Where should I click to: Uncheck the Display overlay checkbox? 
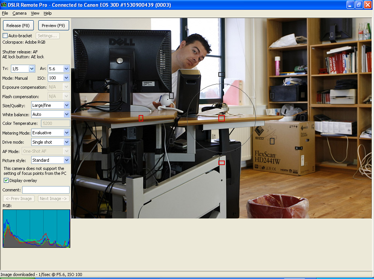pyautogui.click(x=6, y=180)
